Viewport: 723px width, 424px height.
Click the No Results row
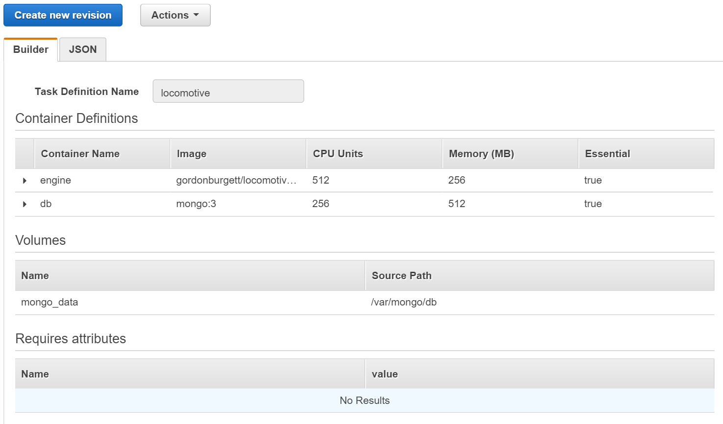tap(364, 400)
